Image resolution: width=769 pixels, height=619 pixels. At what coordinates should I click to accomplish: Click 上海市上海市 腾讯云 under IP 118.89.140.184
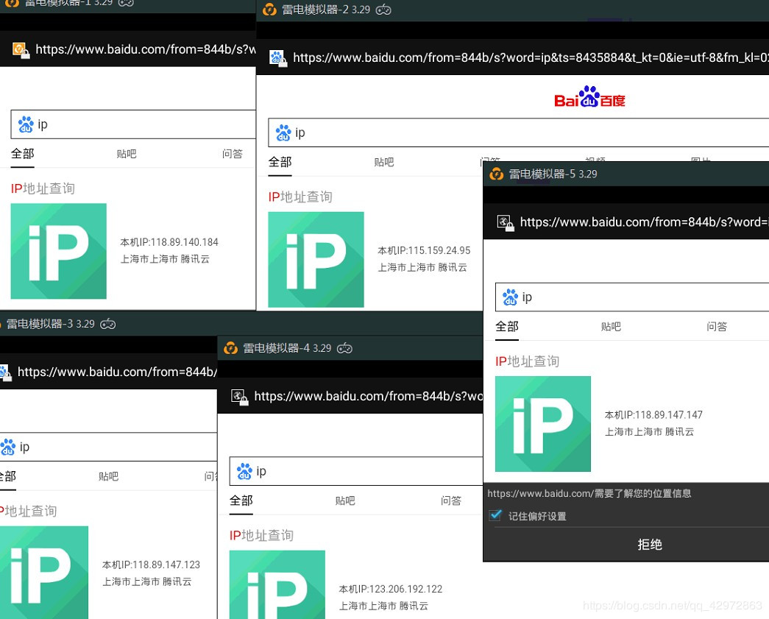coord(165,259)
